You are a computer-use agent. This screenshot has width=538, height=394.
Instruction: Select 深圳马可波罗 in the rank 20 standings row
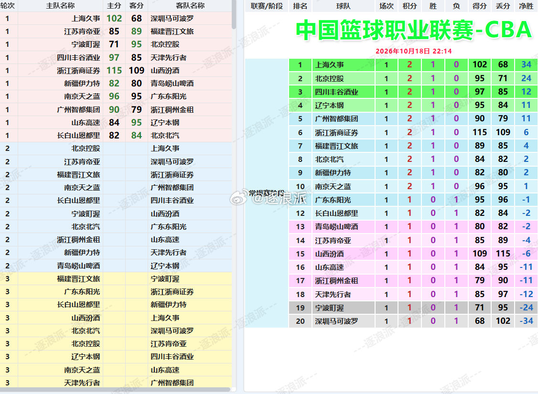pos(336,321)
